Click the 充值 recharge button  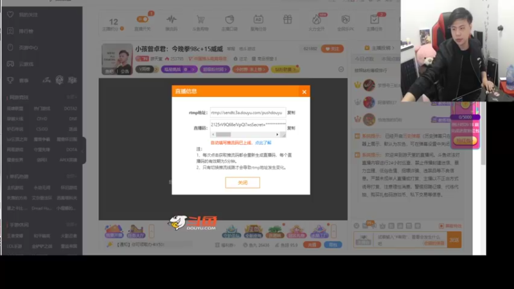point(312,245)
